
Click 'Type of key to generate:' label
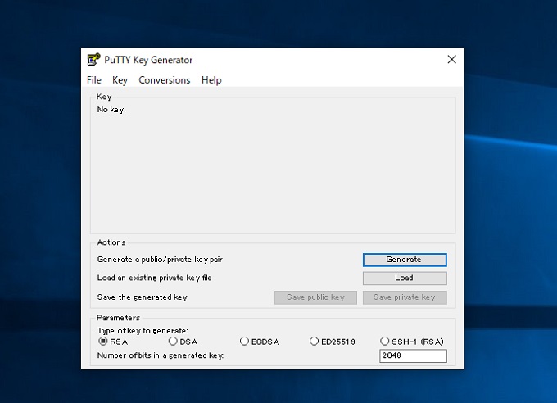pos(143,330)
